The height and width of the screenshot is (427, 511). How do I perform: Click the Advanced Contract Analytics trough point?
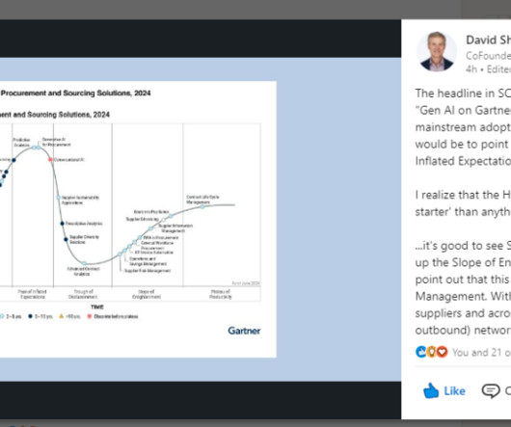(x=84, y=263)
